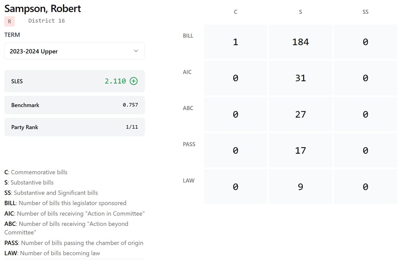This screenshot has width=399, height=261.
Task: Click the 184 substantive bills cell
Action: (x=300, y=42)
